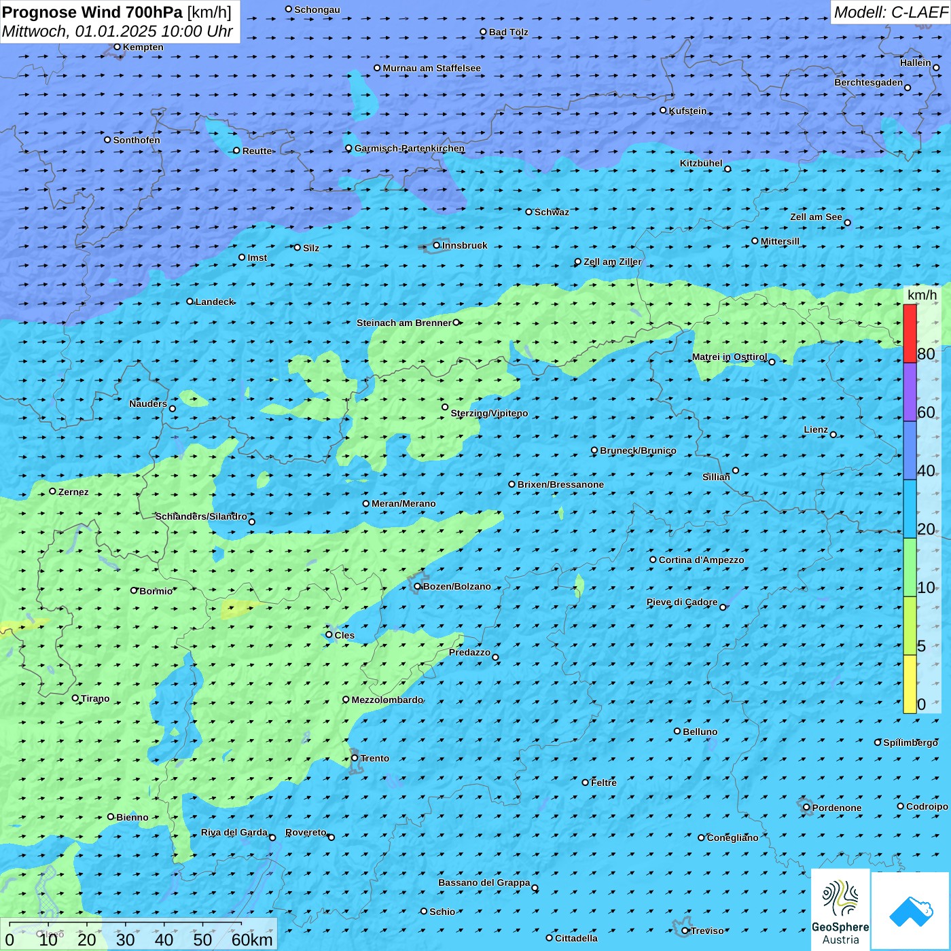951x951 pixels.
Task: Click the Bad Tölz label
Action: point(508,32)
